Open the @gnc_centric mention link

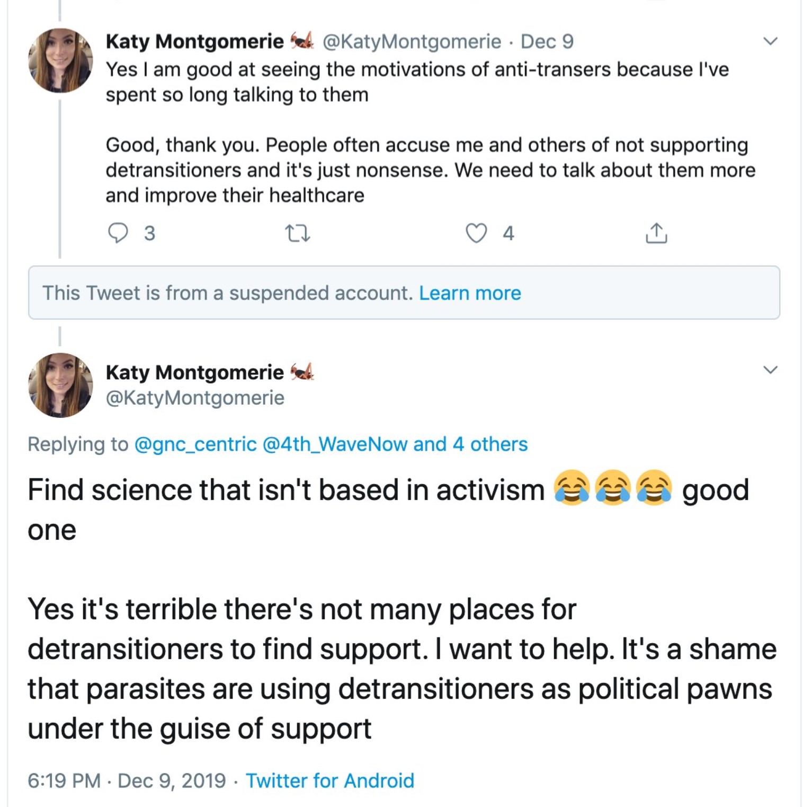195,444
